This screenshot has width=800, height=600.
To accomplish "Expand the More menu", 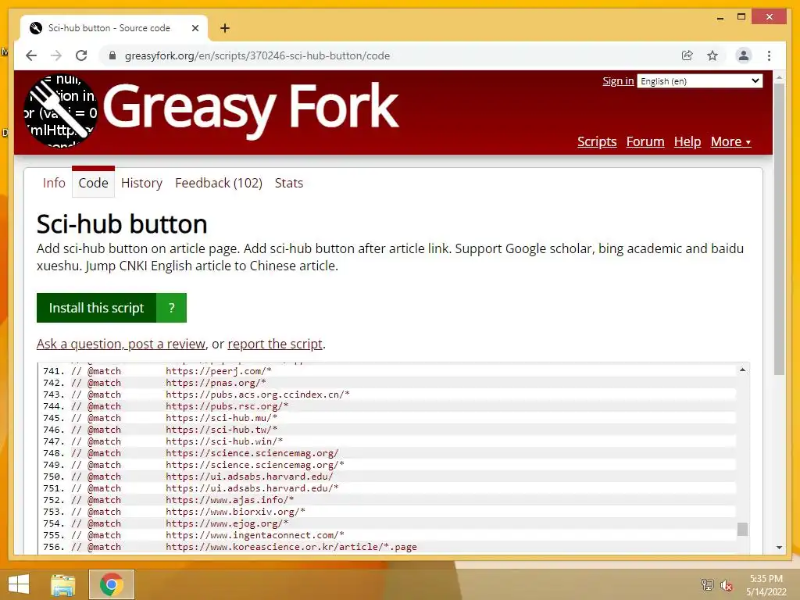I will pyautogui.click(x=730, y=141).
